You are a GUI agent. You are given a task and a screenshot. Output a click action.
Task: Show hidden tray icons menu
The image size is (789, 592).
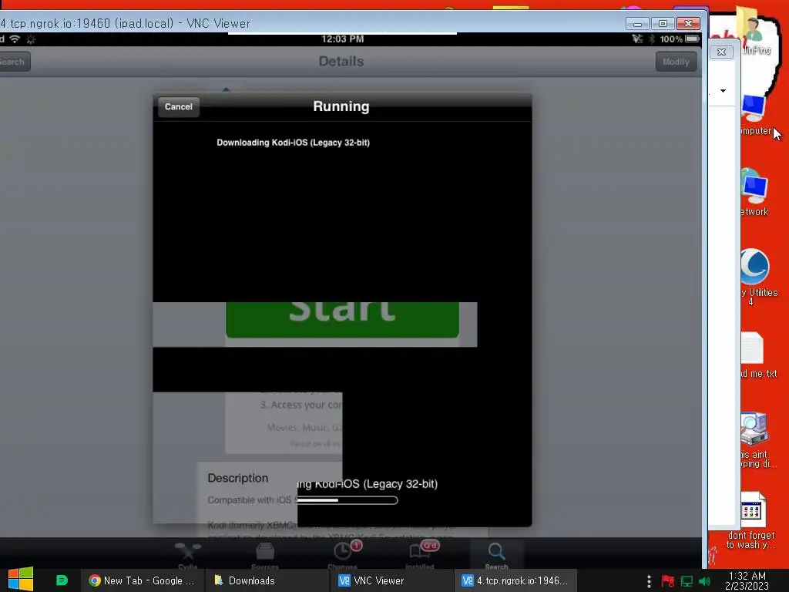(x=649, y=581)
